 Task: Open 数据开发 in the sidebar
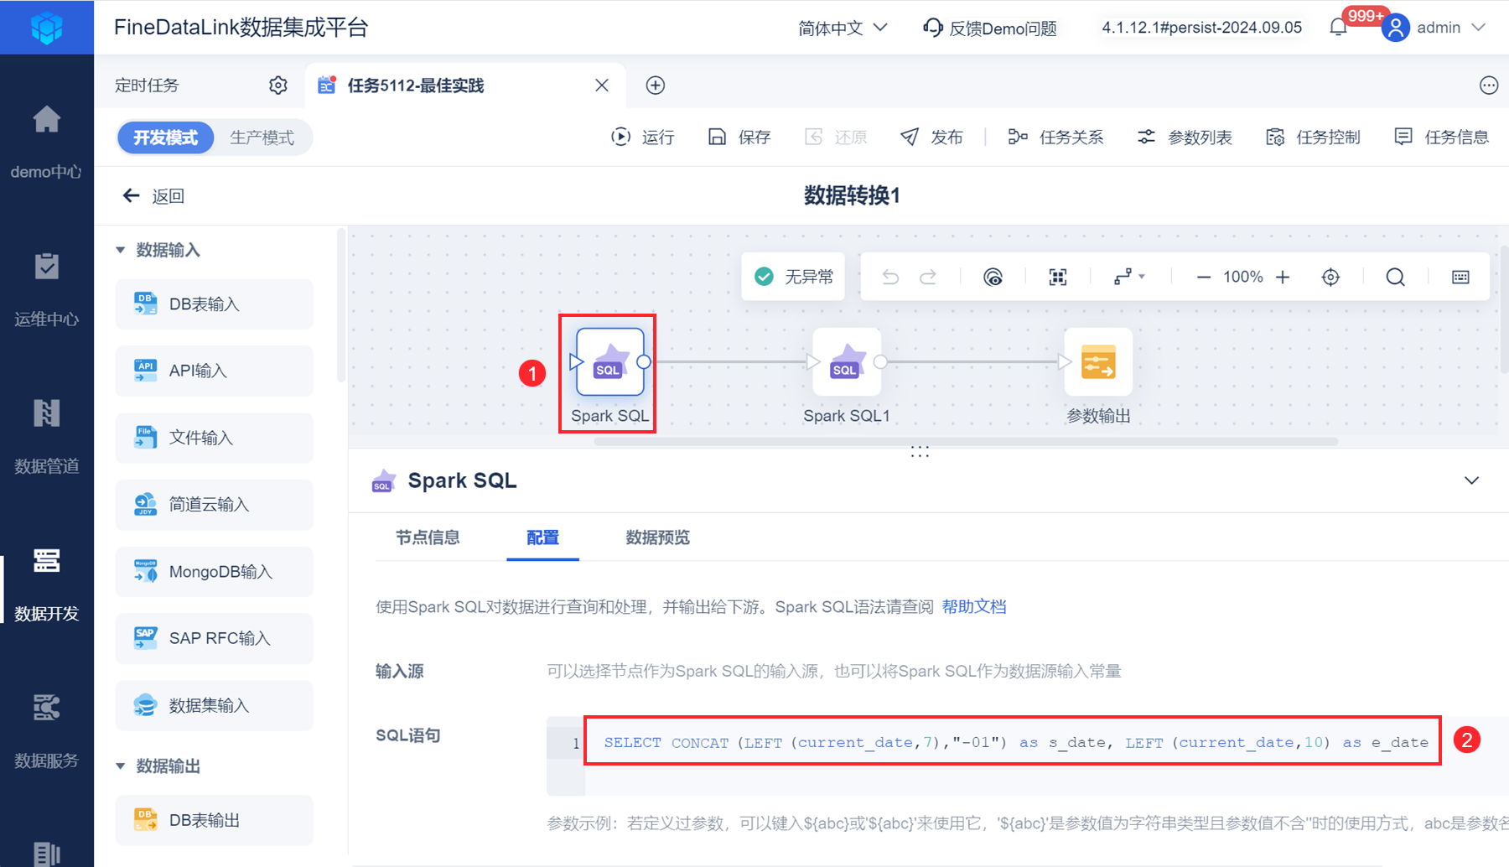[x=47, y=584]
